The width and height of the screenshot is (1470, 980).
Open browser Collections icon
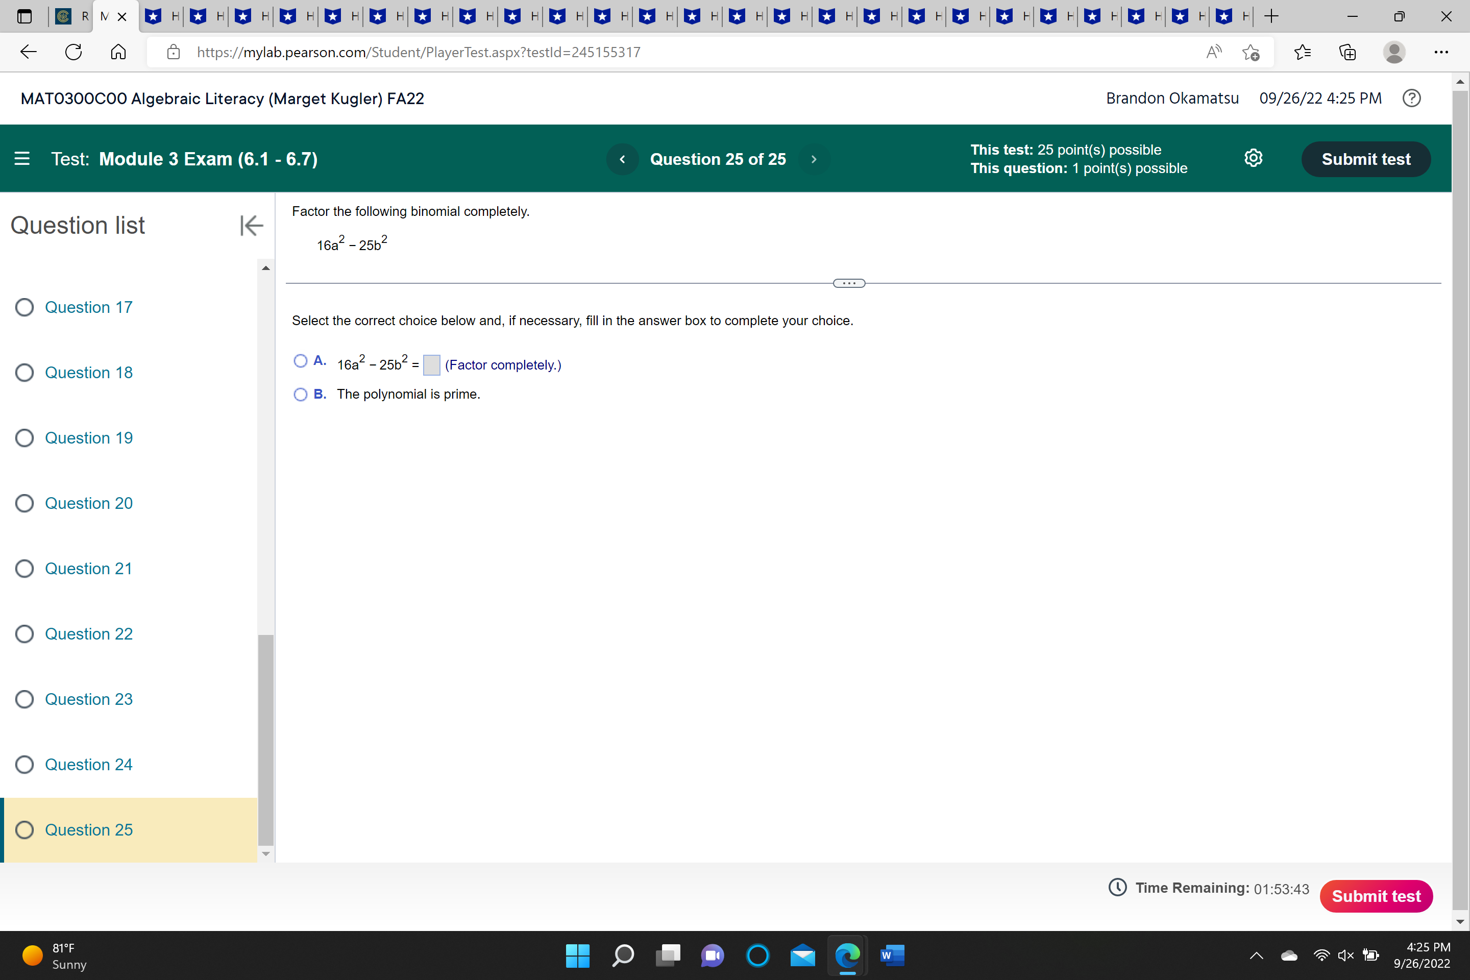click(x=1347, y=53)
